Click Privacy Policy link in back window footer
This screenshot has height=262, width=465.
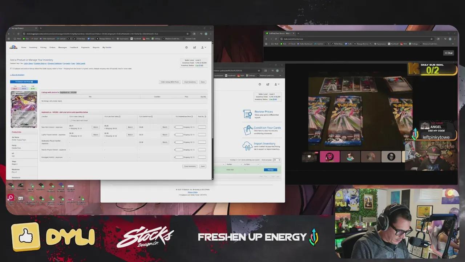(193, 192)
